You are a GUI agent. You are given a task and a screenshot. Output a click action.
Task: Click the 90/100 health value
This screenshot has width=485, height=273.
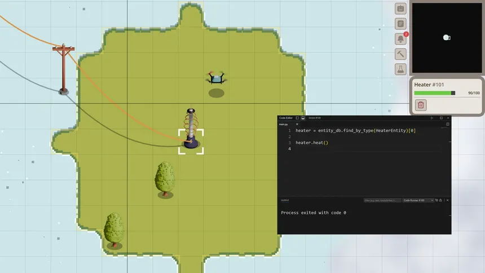[x=474, y=93]
